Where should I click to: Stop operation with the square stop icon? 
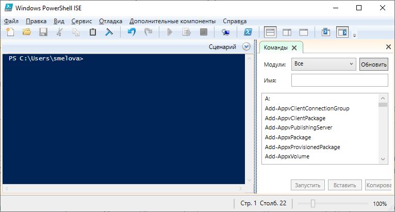(203, 32)
